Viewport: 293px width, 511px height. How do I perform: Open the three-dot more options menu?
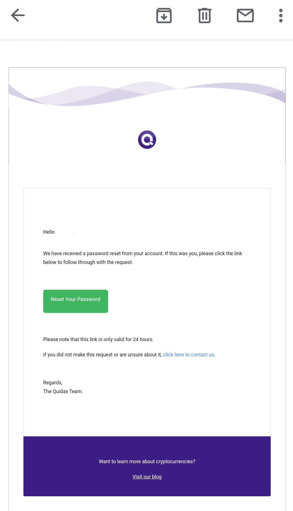pyautogui.click(x=281, y=16)
